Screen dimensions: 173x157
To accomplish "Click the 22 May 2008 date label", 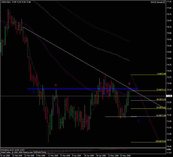I will (x=125, y=156).
